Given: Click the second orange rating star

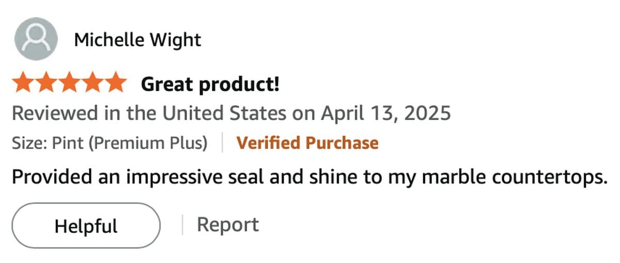Looking at the screenshot, I should click(47, 83).
